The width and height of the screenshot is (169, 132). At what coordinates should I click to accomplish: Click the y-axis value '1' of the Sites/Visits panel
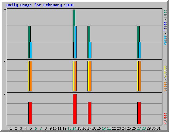5,61
